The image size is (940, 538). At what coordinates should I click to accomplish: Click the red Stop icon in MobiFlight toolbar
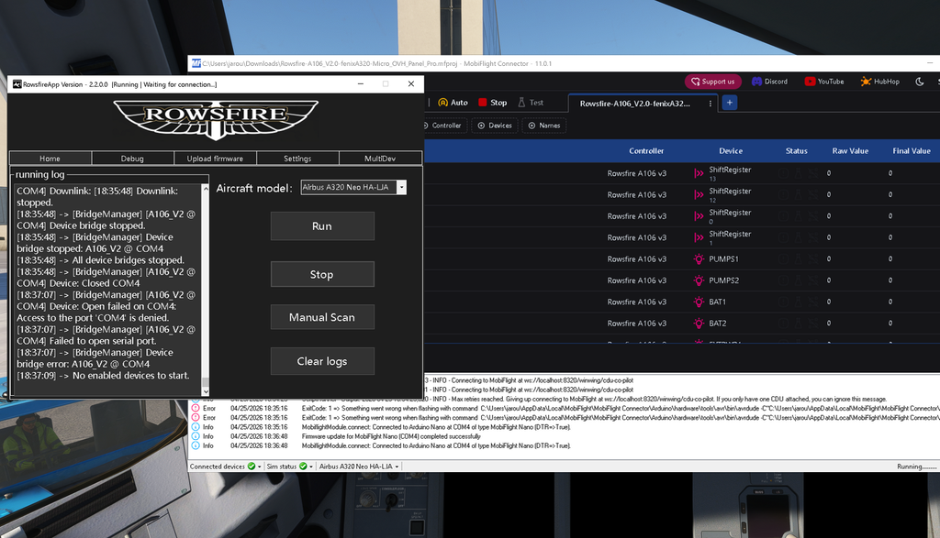tap(483, 103)
